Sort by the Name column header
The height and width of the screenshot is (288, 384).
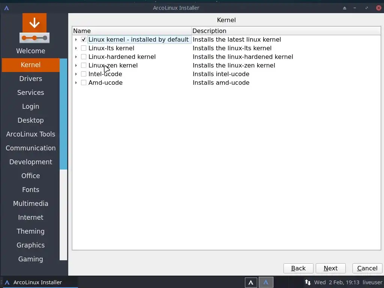coord(132,31)
